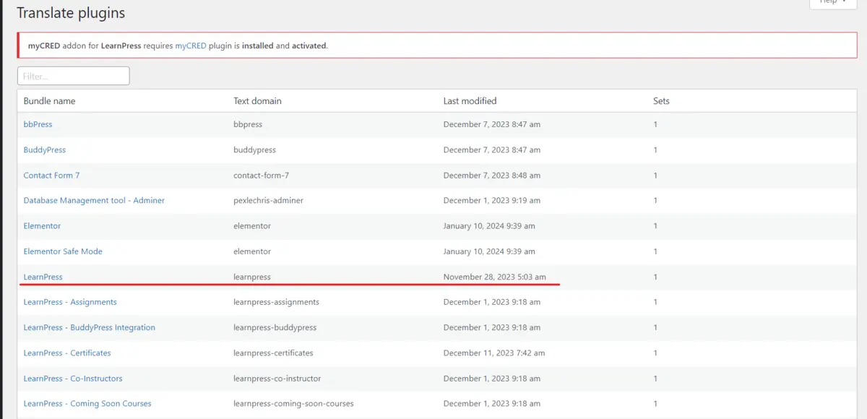Image resolution: width=867 pixels, height=419 pixels.
Task: Open the BuddyPress bundle
Action: pos(44,150)
